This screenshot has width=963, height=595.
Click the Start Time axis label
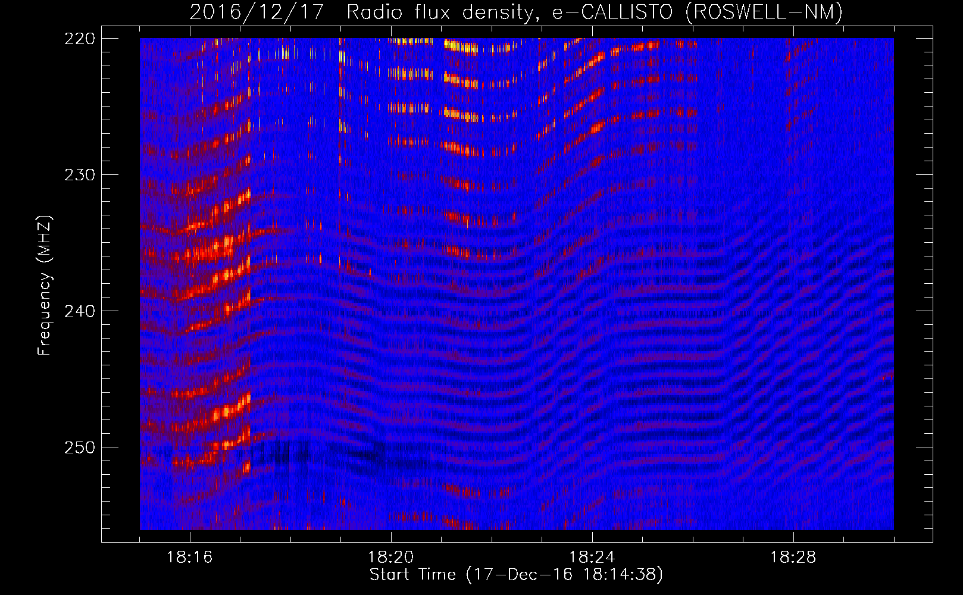click(516, 575)
